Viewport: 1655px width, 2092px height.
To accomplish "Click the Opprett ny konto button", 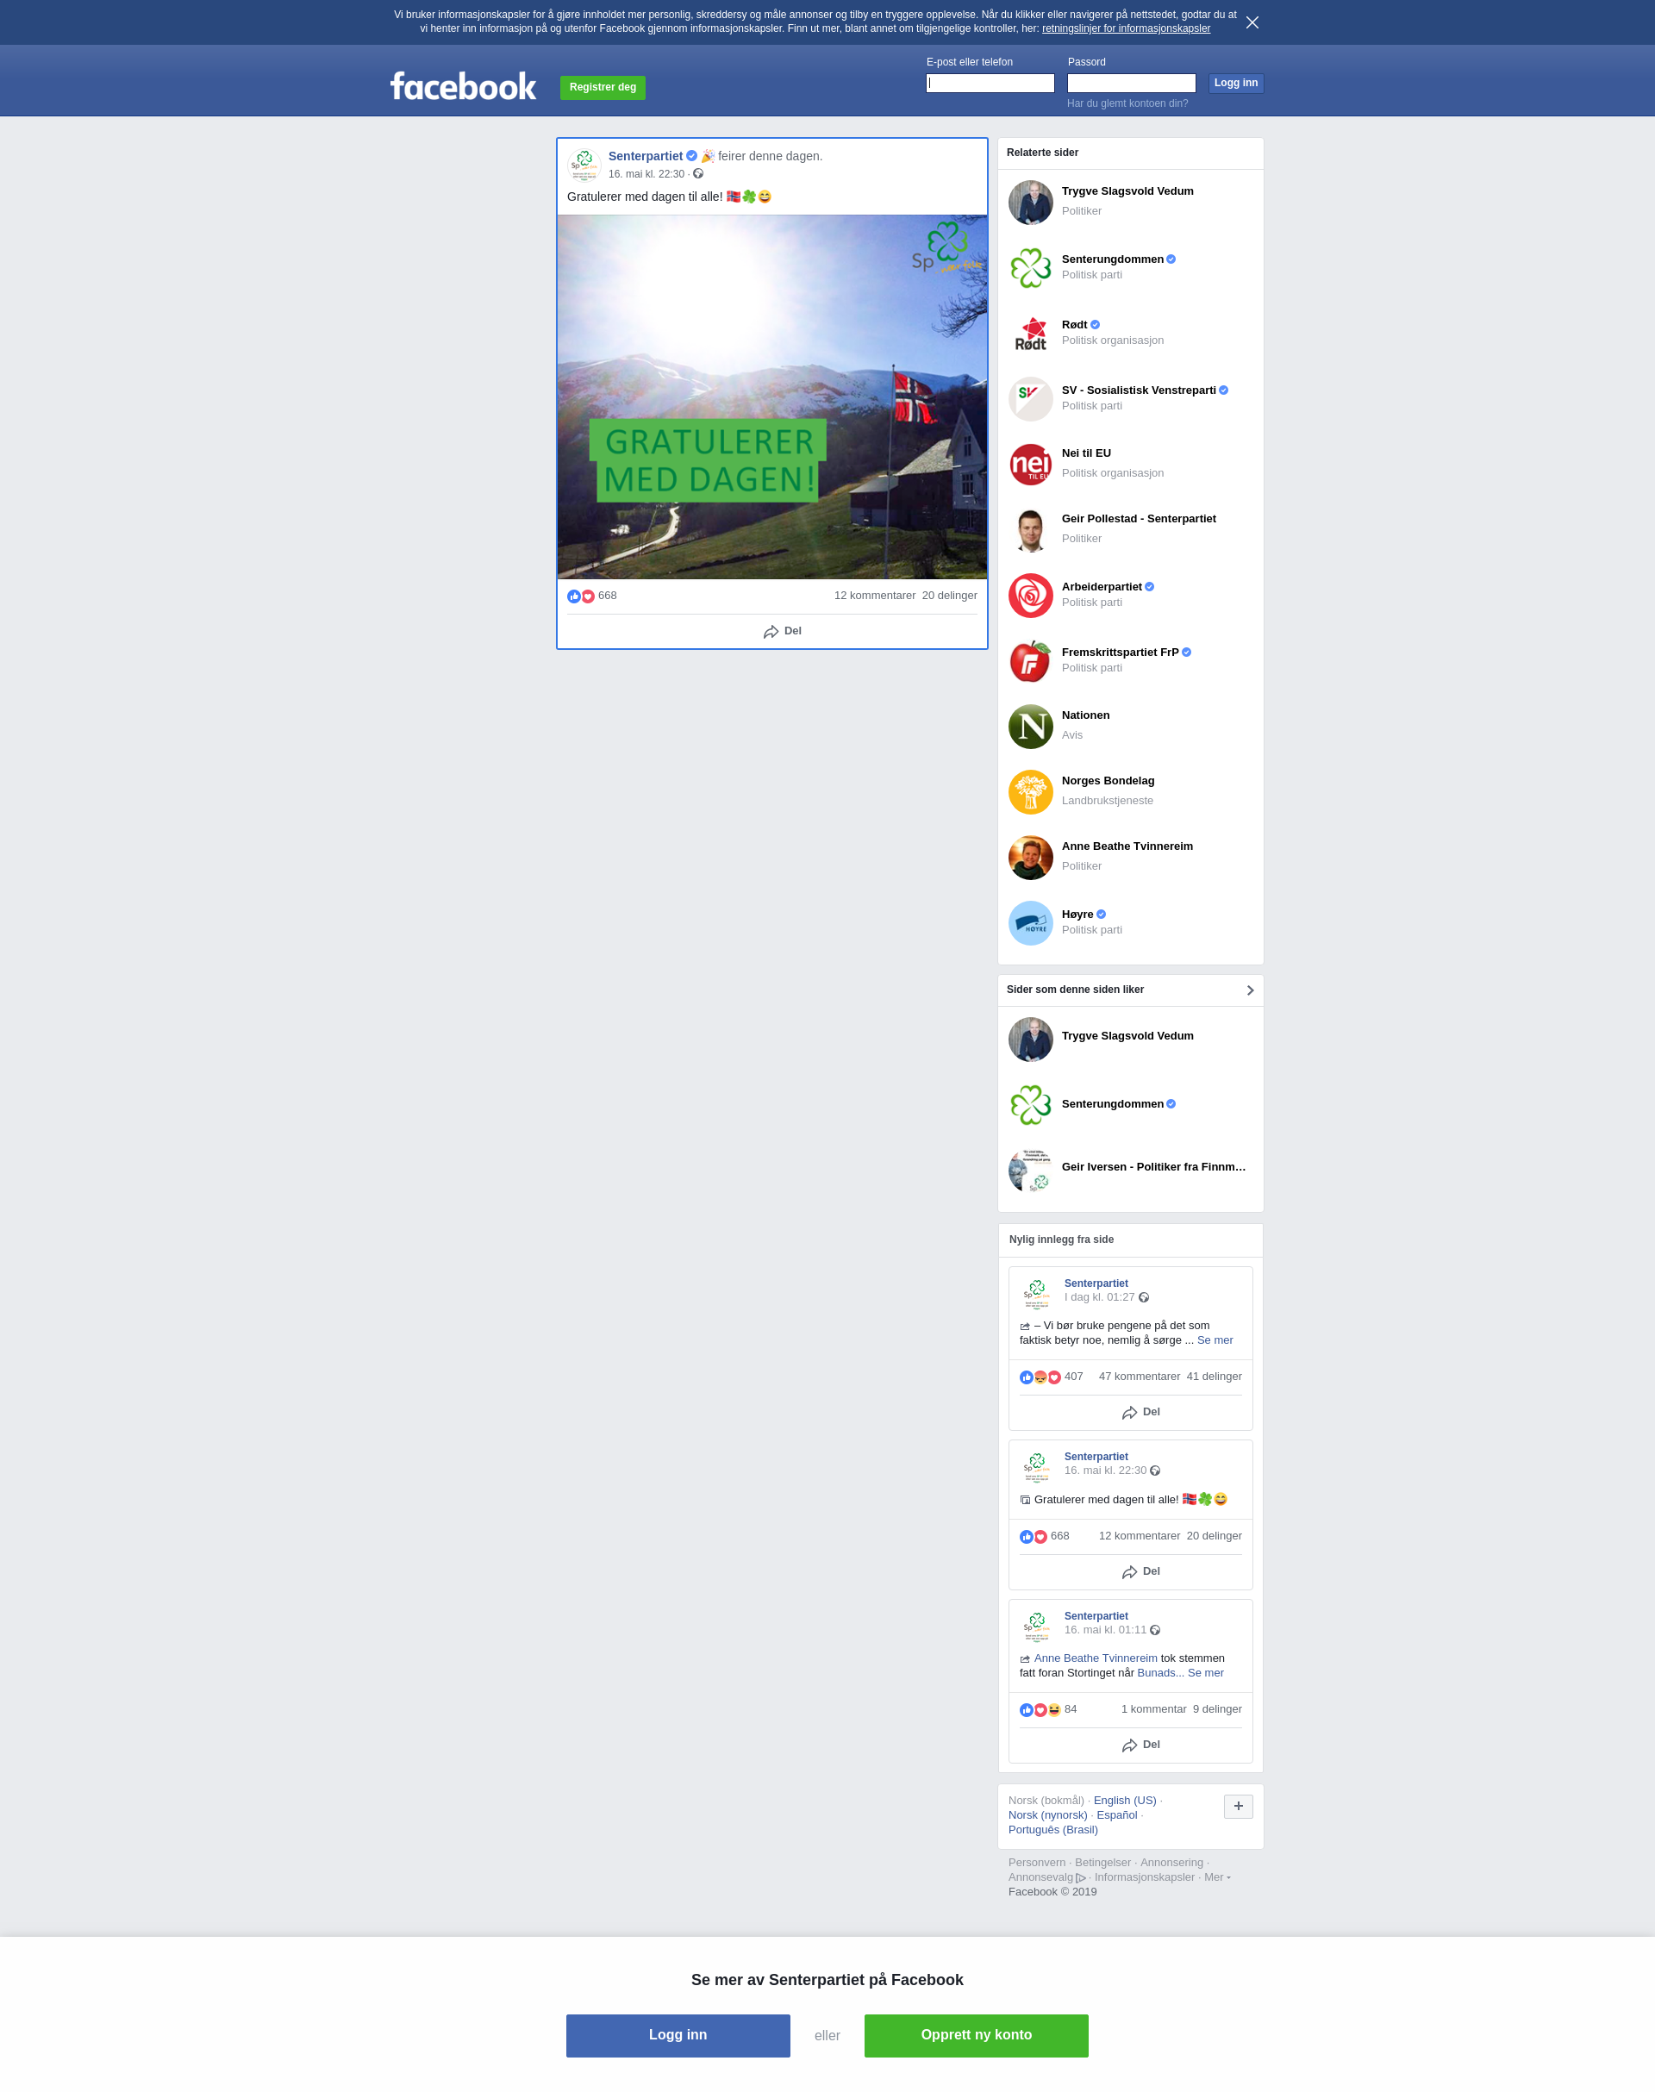I will click(976, 2034).
